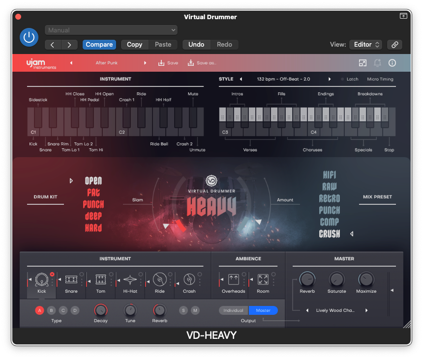Screen dimensions: 423x359
Task: Select the Kick instrument icon
Action: click(x=41, y=279)
